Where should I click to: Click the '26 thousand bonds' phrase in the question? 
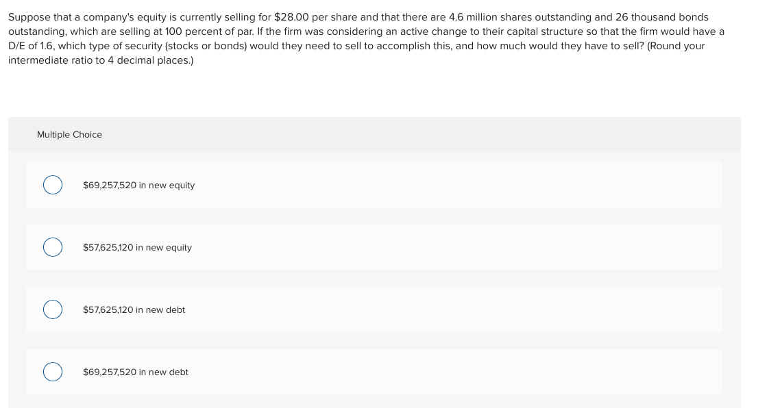tap(662, 17)
